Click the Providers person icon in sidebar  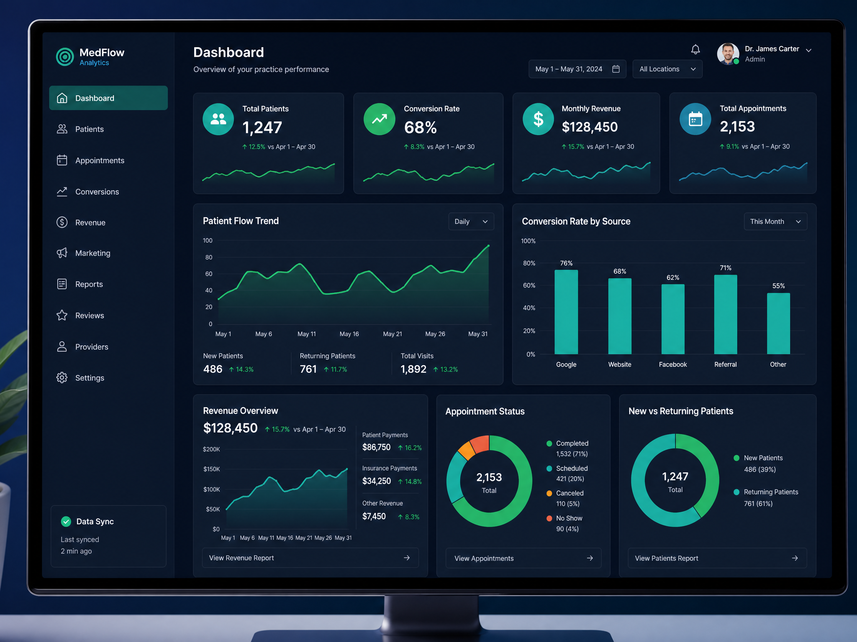tap(62, 346)
